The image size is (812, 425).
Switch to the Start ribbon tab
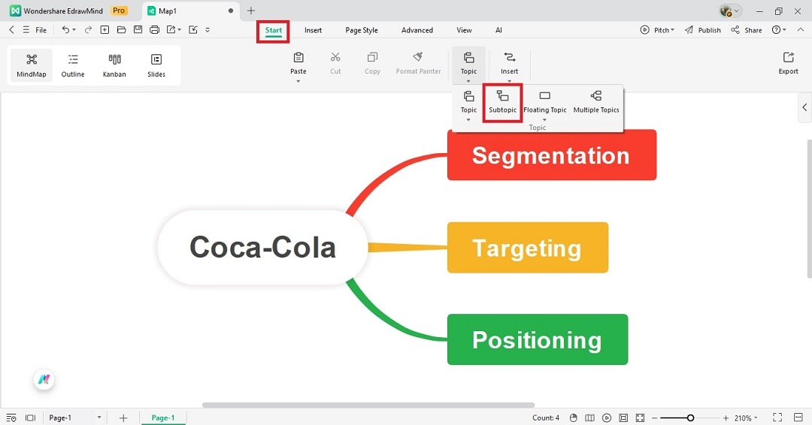[x=274, y=30]
